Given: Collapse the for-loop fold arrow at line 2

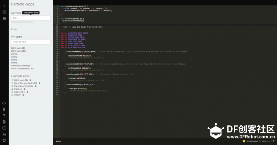Looking at the screenshot, I should click(59, 8).
